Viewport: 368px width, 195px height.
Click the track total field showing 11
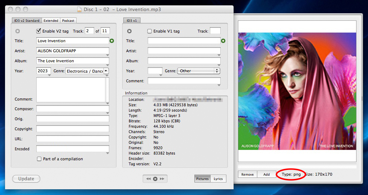pyautogui.click(x=105, y=31)
